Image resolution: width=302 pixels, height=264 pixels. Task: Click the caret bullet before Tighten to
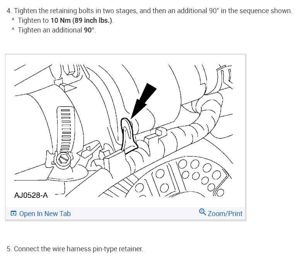click(13, 19)
